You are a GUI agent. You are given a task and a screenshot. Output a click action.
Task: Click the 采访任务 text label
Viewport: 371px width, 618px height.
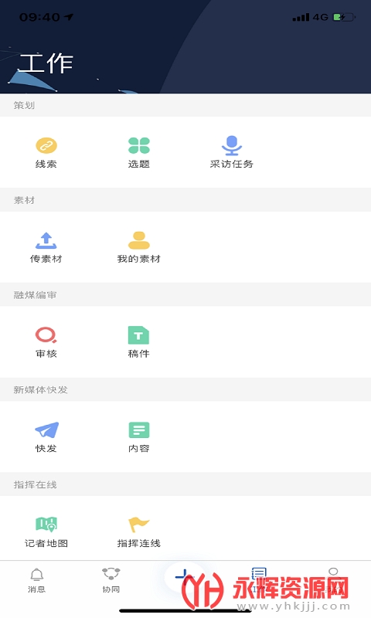coord(231,164)
